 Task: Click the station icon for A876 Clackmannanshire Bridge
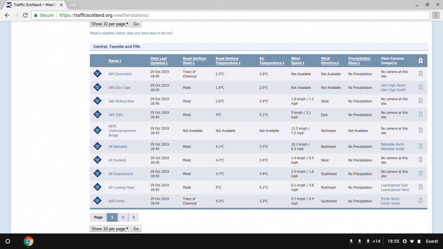point(97,130)
